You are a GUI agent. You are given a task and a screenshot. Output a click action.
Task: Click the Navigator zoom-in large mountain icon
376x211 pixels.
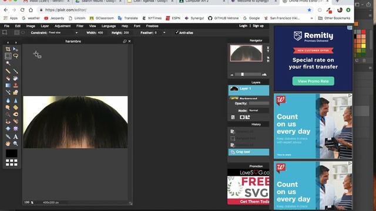click(264, 74)
